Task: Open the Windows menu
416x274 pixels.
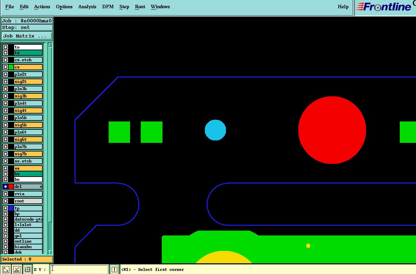Action: (160, 7)
